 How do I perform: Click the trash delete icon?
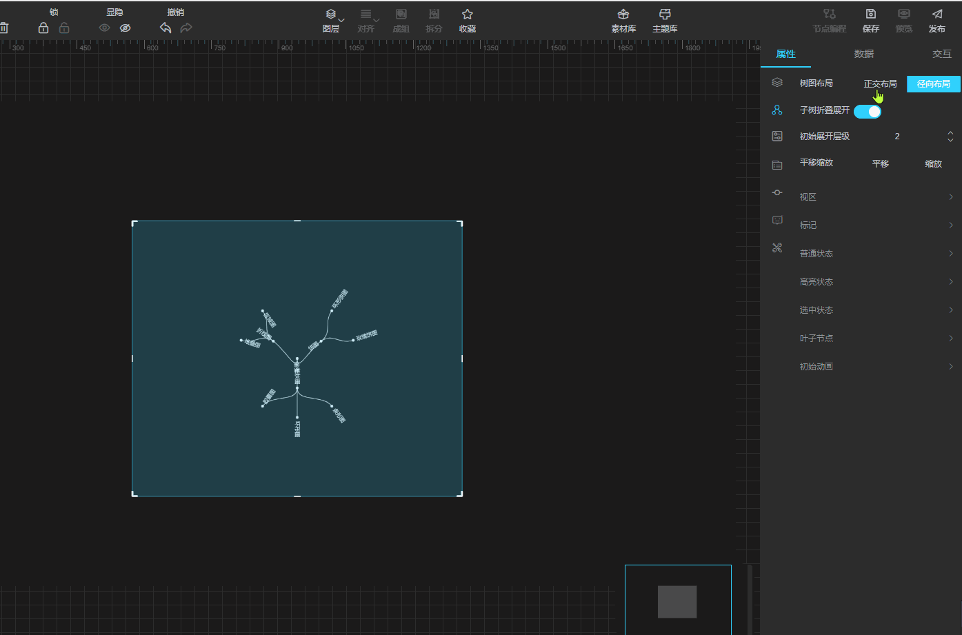click(x=3, y=28)
